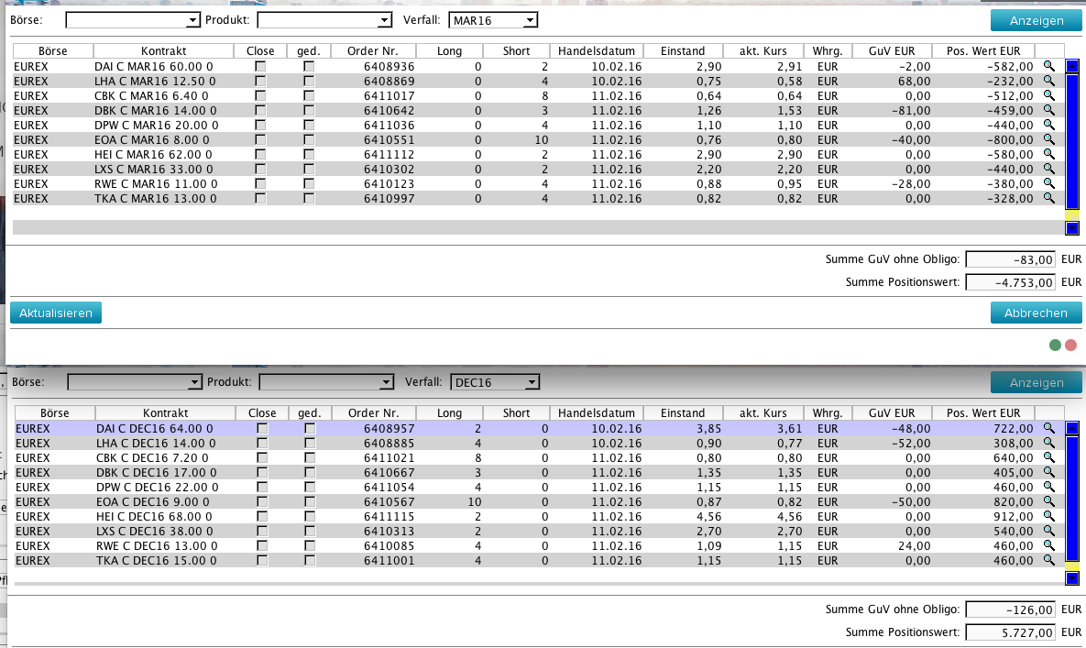
Task: Open magnifier for TKA C DEC16 15.00 row
Action: (x=1049, y=560)
